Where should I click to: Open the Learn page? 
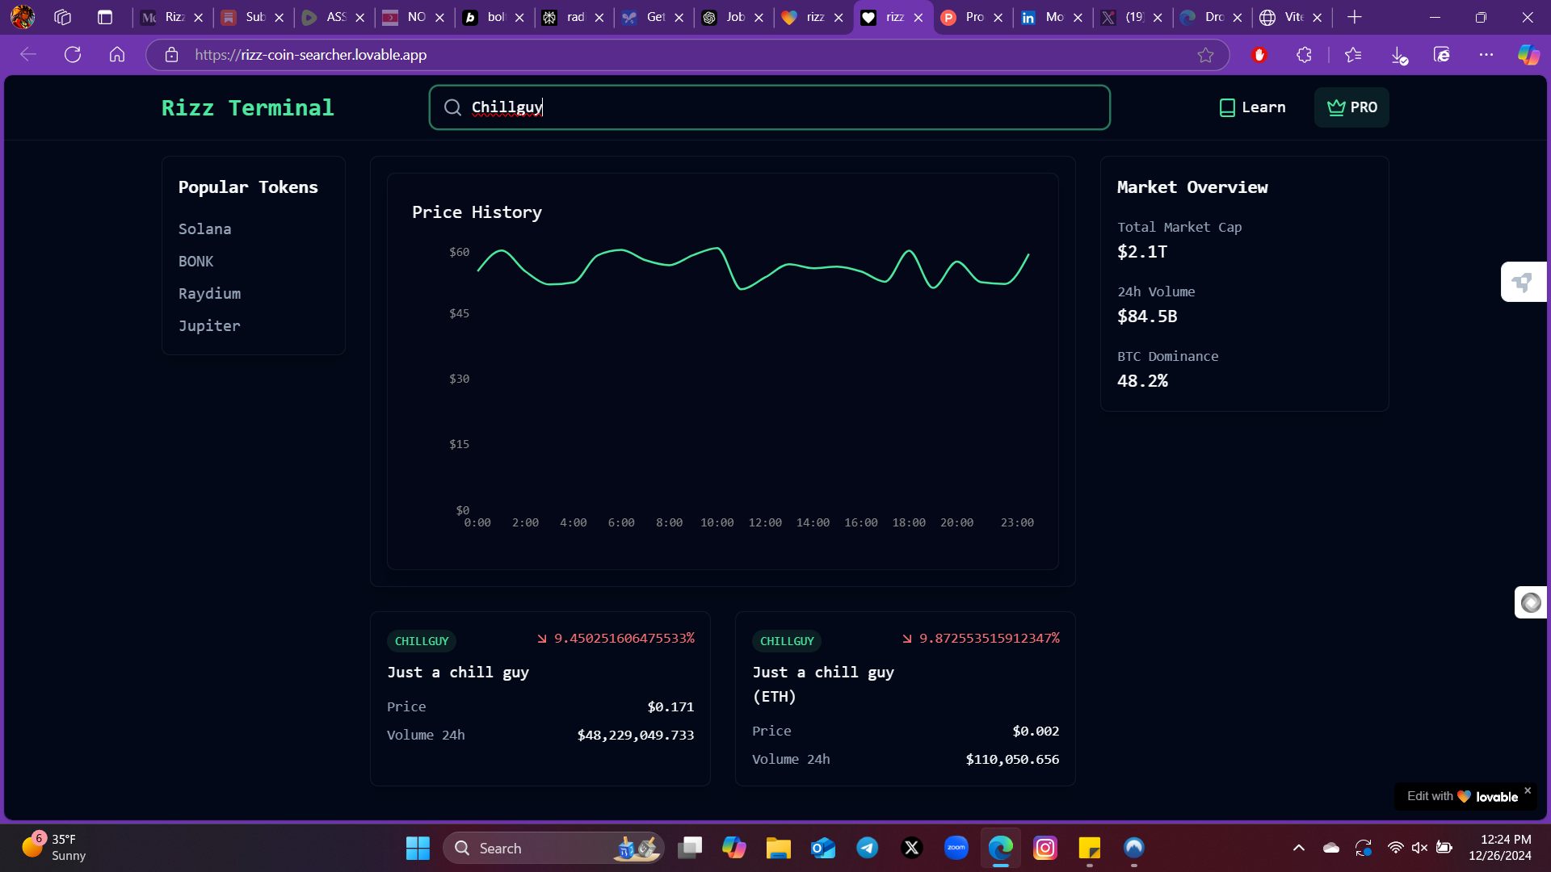[1252, 107]
